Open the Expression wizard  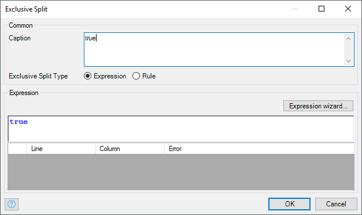(318, 106)
